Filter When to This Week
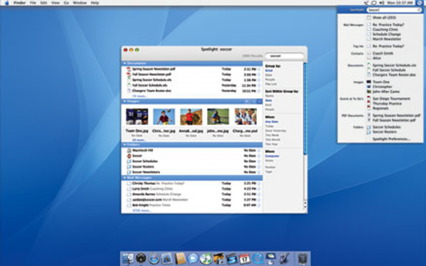The image size is (426, 266). click(x=272, y=135)
